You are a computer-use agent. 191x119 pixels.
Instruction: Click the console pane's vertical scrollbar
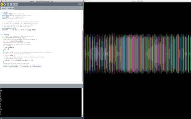[82, 102]
